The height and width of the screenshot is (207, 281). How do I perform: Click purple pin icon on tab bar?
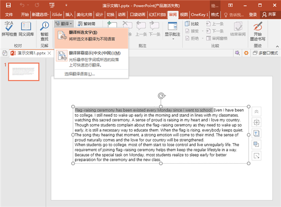237,53
